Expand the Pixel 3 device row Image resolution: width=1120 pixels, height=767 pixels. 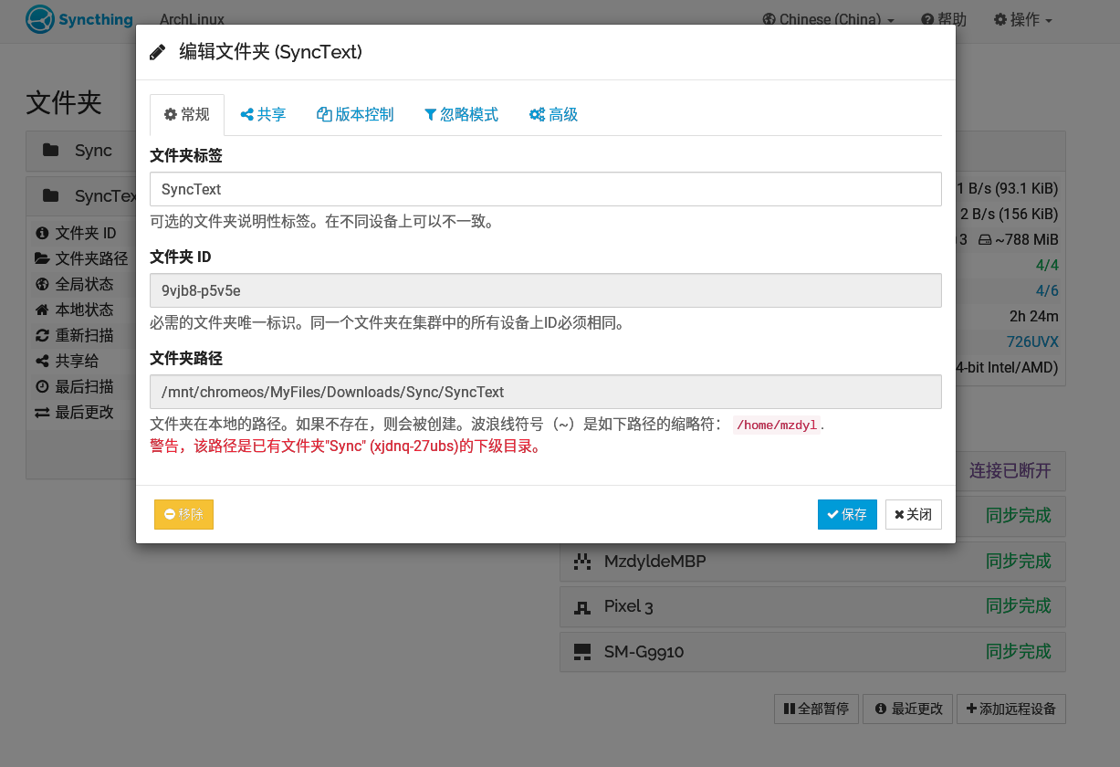(812, 606)
